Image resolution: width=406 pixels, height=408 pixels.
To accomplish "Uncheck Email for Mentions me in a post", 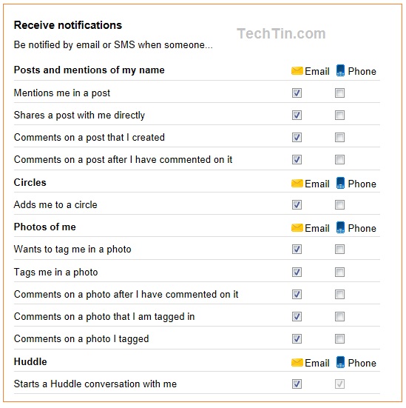I will 297,93.
